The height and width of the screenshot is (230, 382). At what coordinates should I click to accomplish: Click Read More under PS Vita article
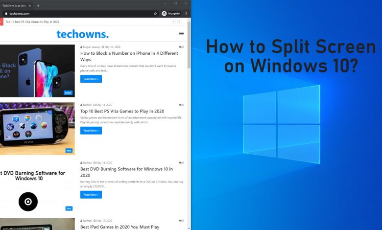(91, 131)
